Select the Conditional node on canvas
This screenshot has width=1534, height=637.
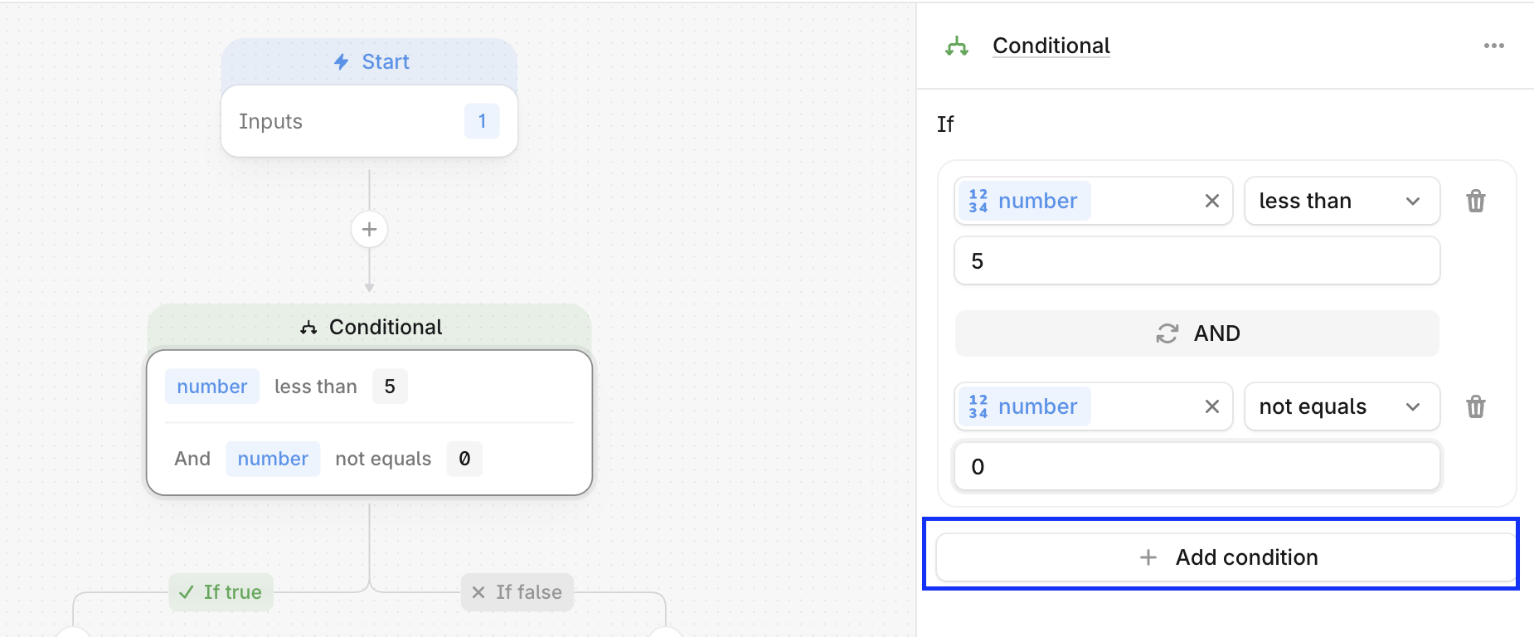[369, 400]
